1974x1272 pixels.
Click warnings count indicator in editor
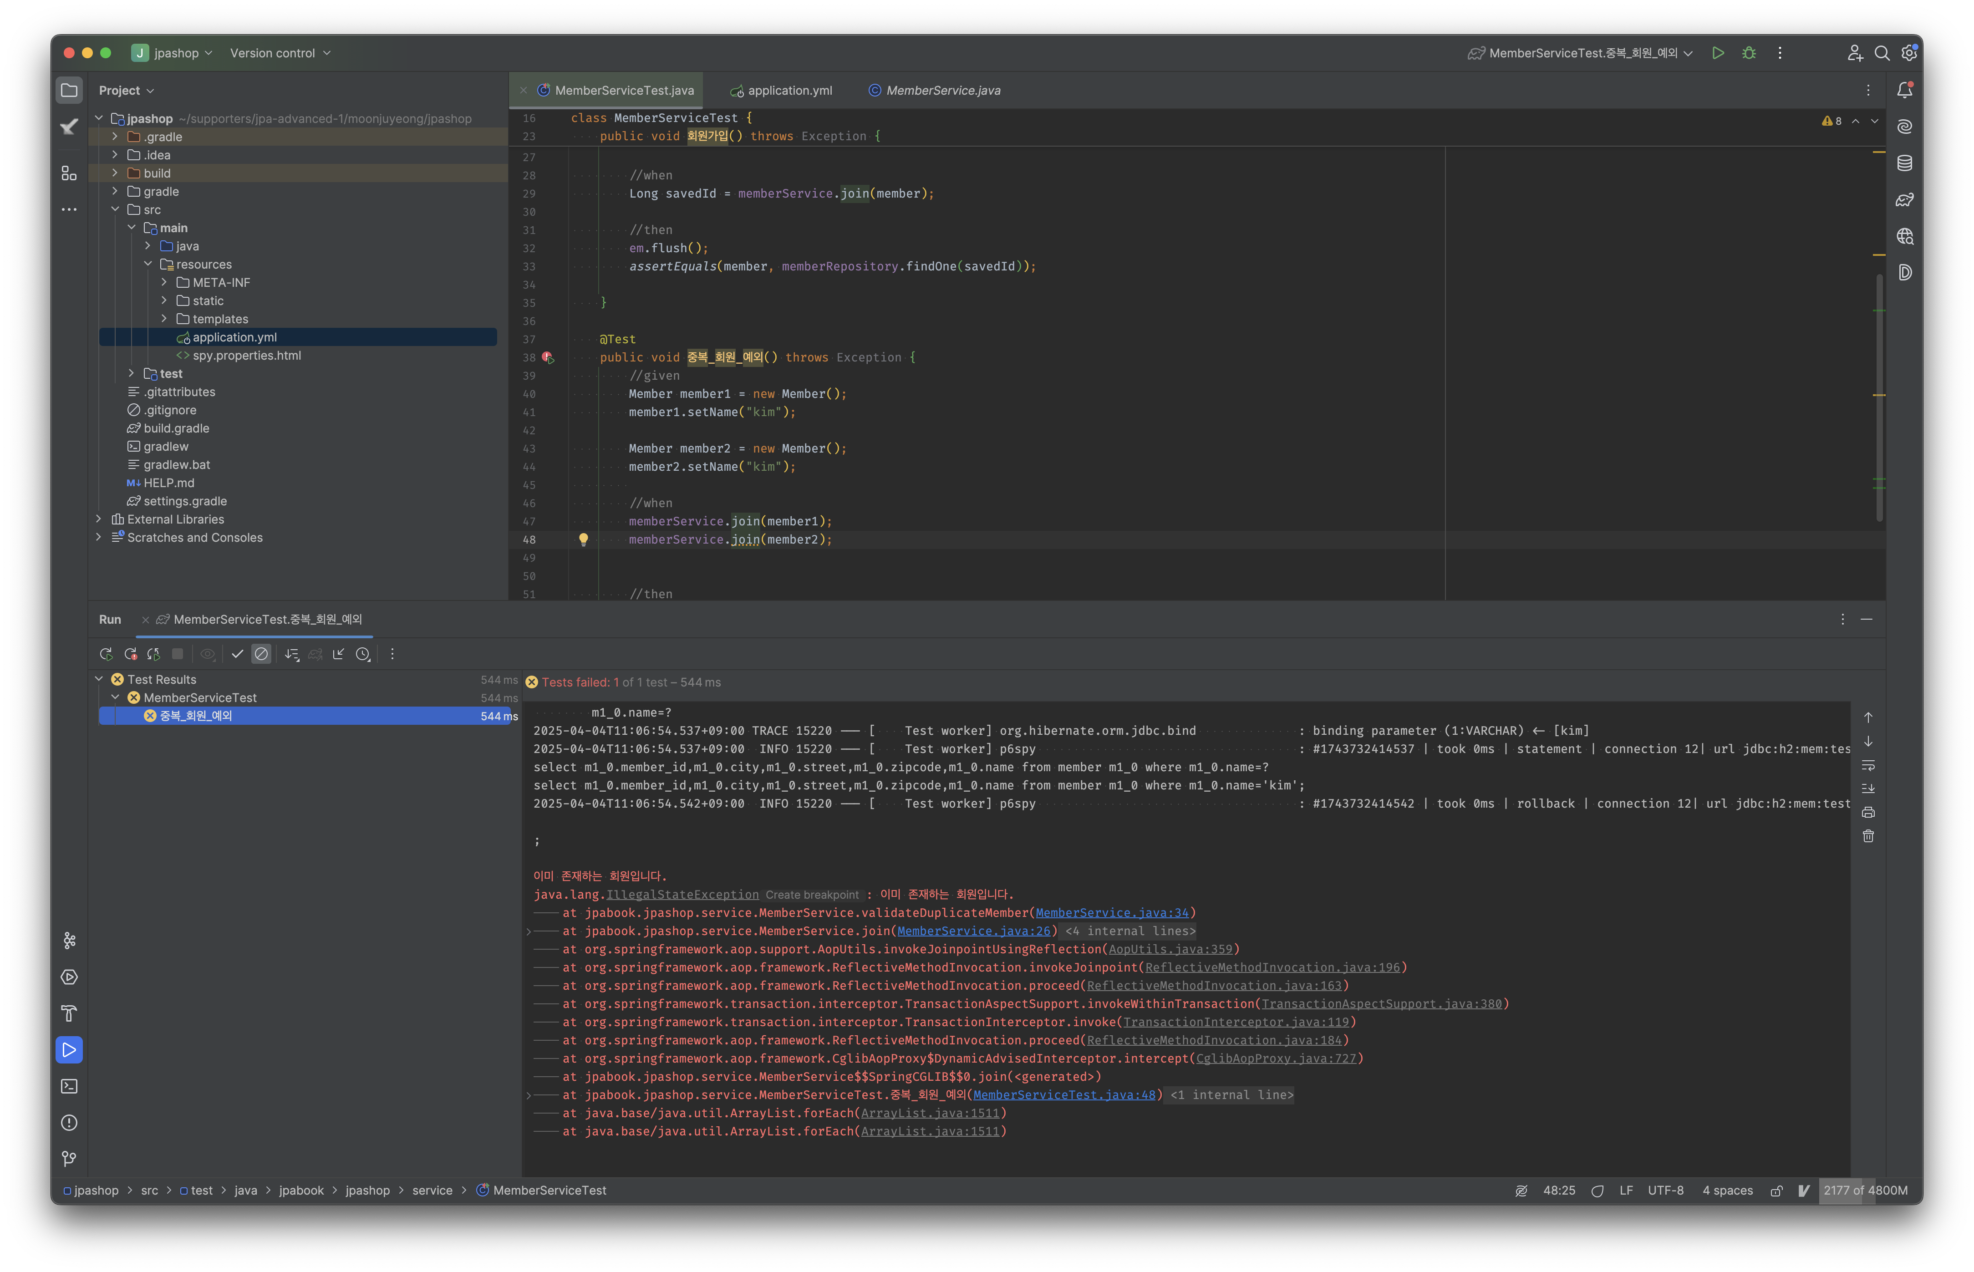(1832, 121)
